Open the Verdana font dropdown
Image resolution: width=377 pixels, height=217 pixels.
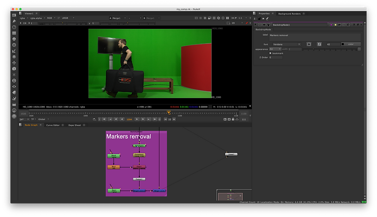pos(287,45)
